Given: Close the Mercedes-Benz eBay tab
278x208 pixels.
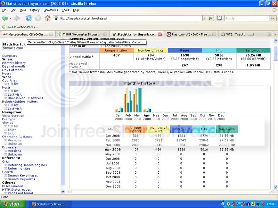Looking at the screenshot, I should point(51,34).
